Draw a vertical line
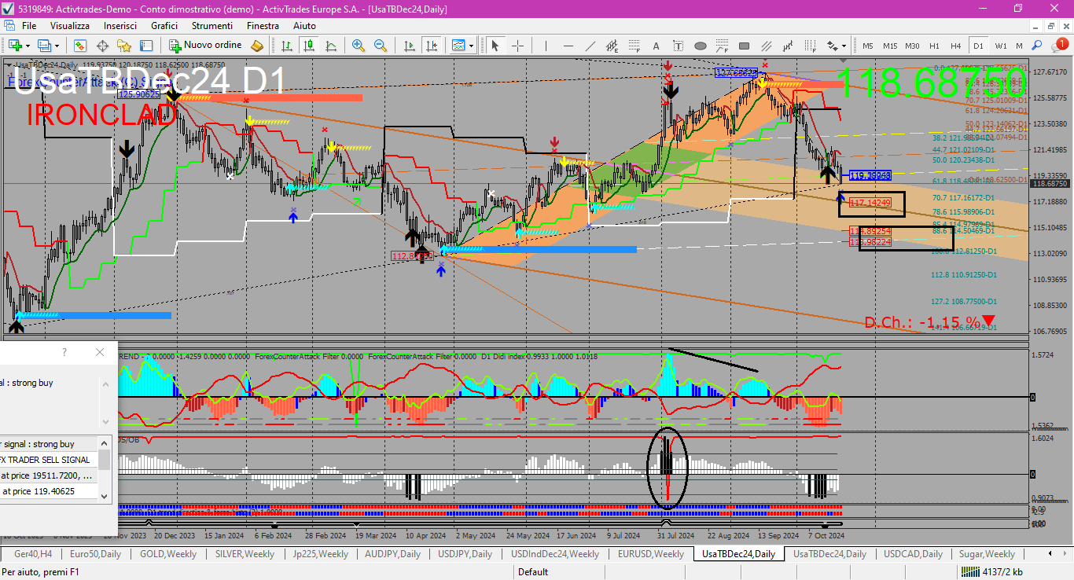Image resolution: width=1074 pixels, height=580 pixels. point(546,46)
